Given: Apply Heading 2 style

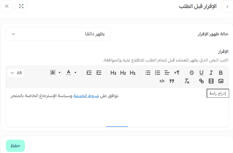Looking at the screenshot, I should click(123, 73).
